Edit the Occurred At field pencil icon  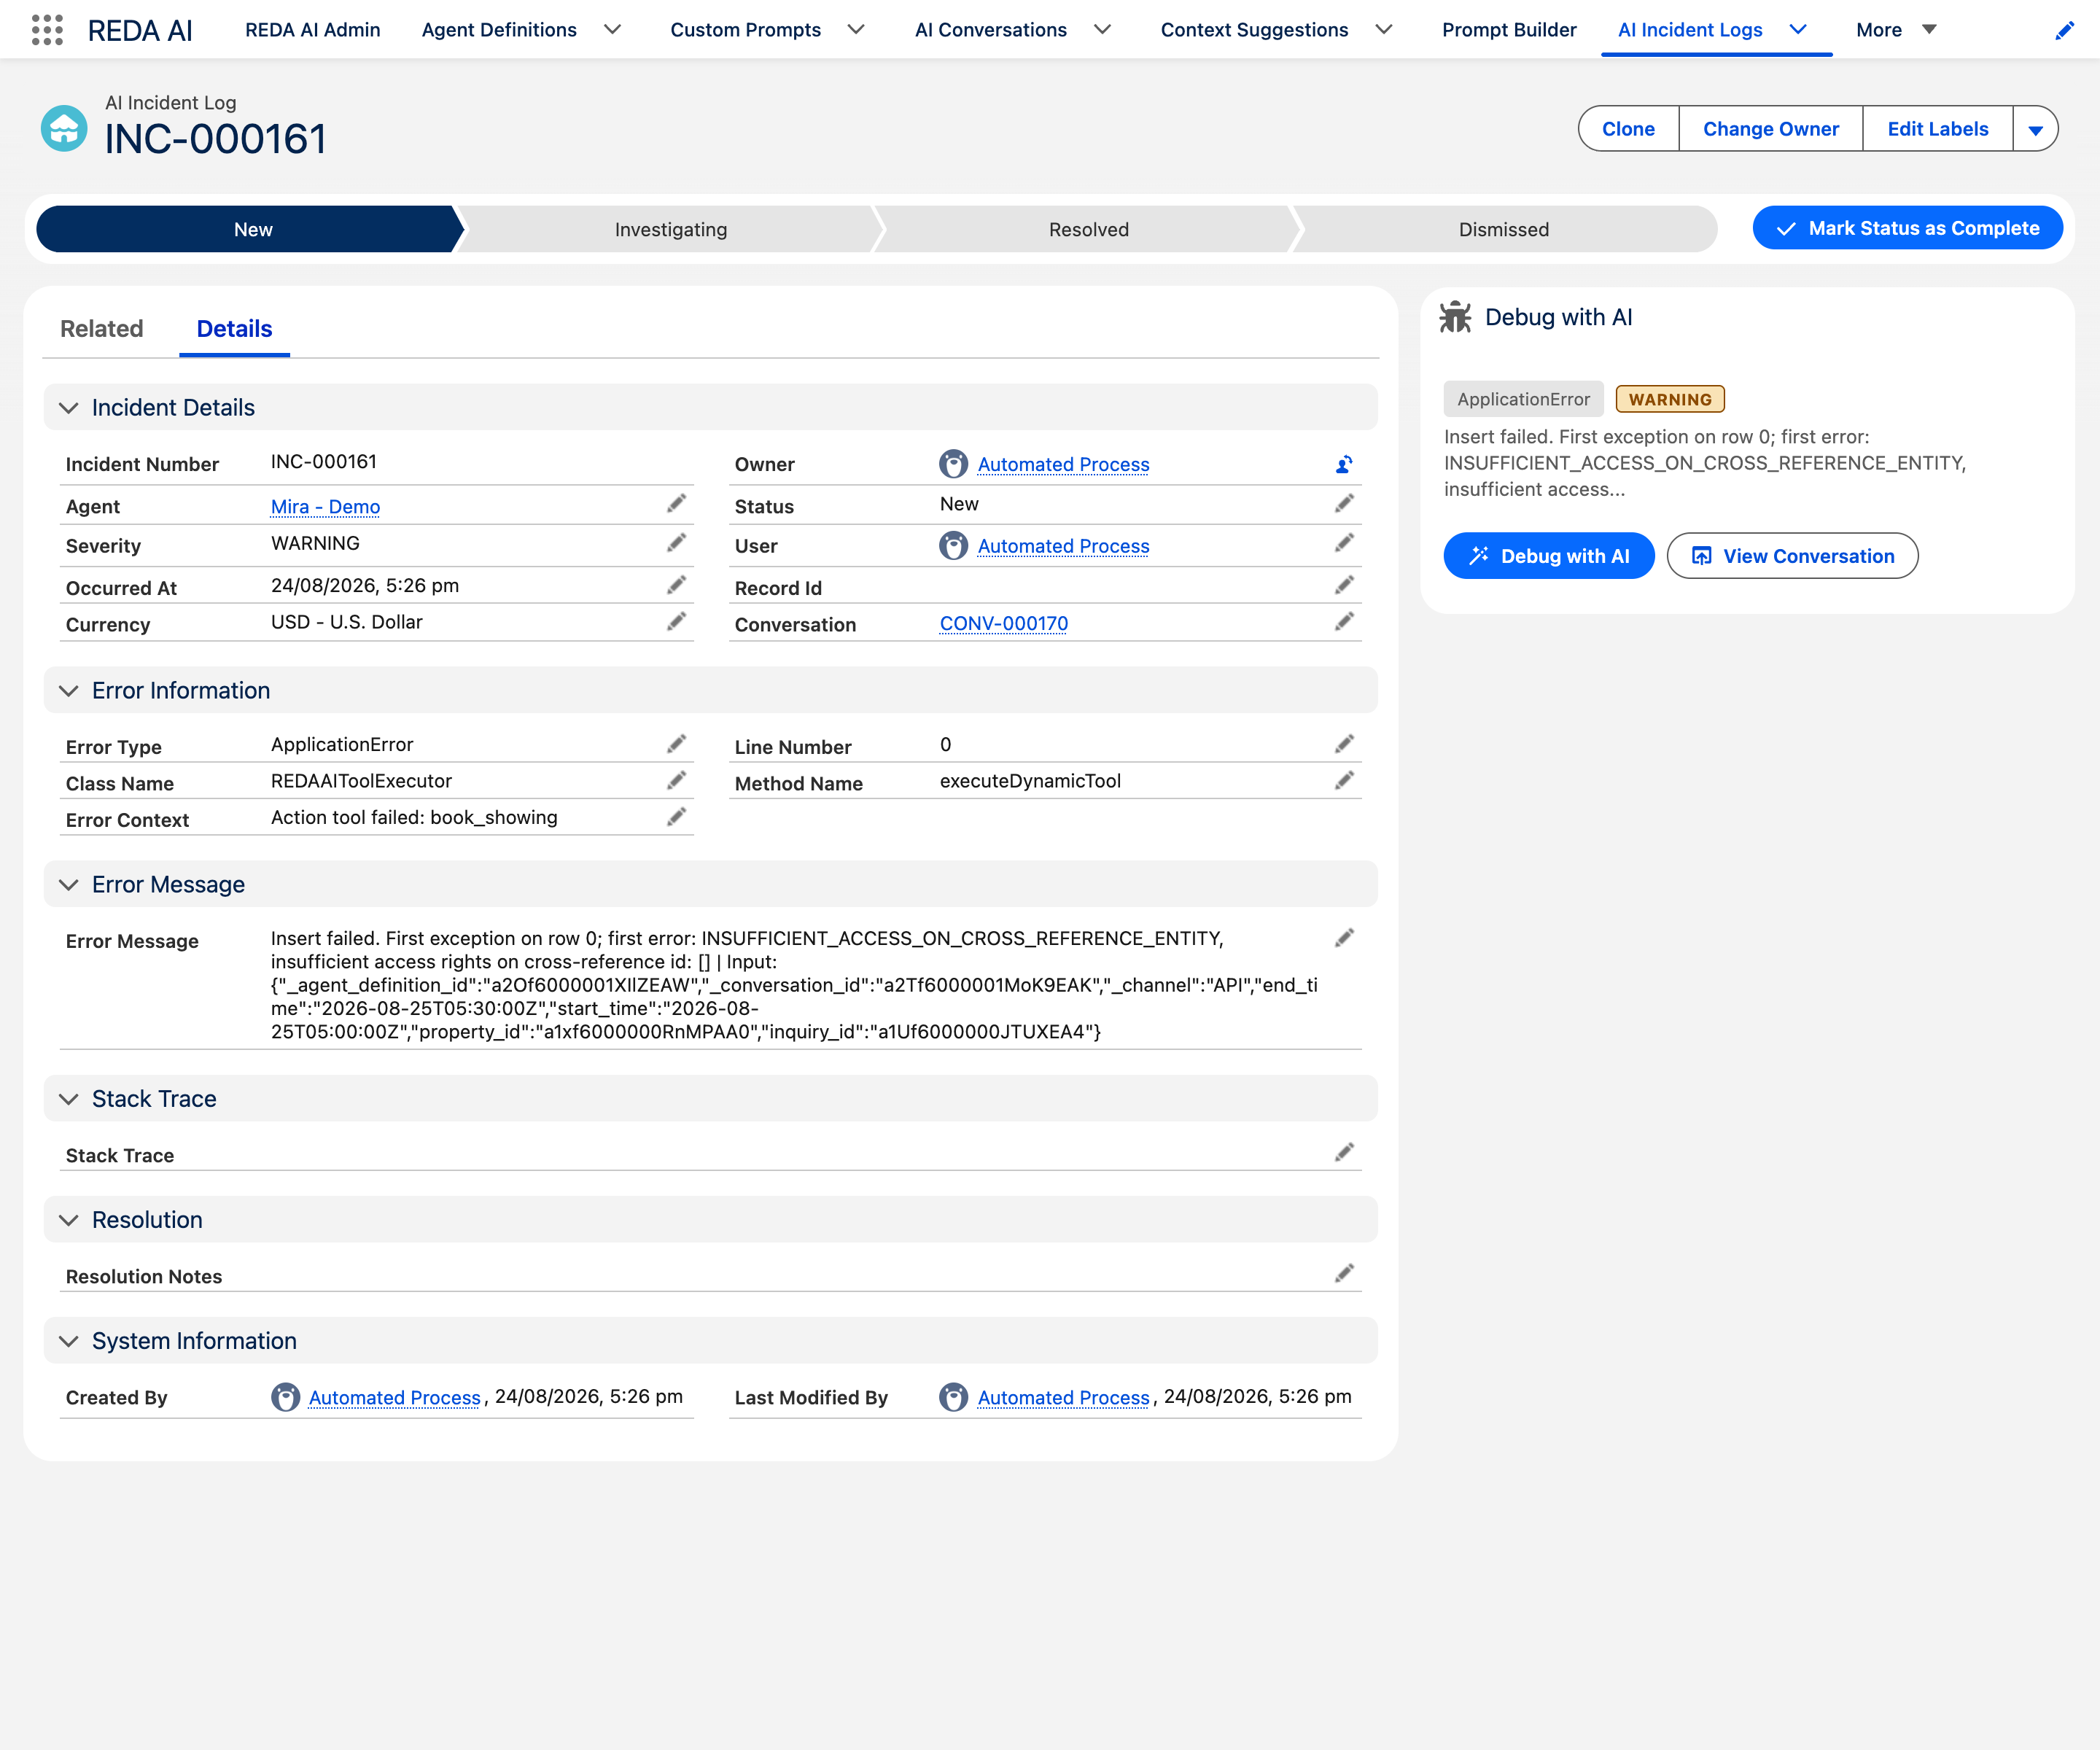pyautogui.click(x=677, y=585)
